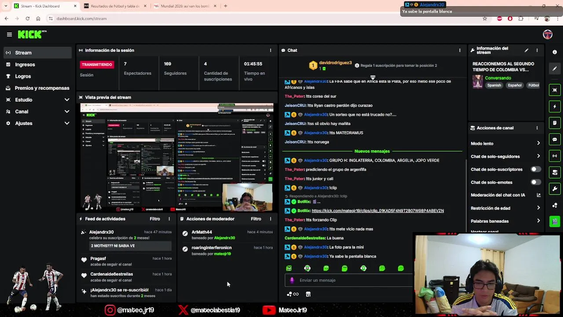Open the Acciones de canal three-dot menu
The image size is (563, 317).
pyautogui.click(x=537, y=128)
